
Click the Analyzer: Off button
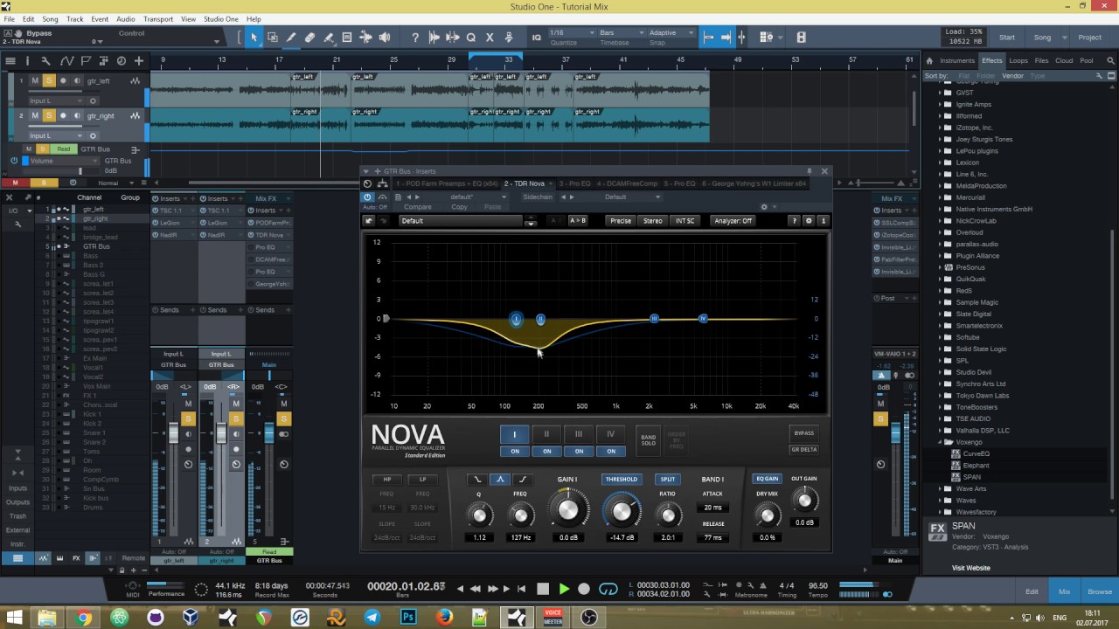733,221
